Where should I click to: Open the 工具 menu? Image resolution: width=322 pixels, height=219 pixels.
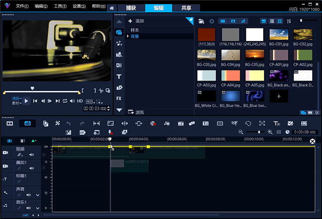60,6
